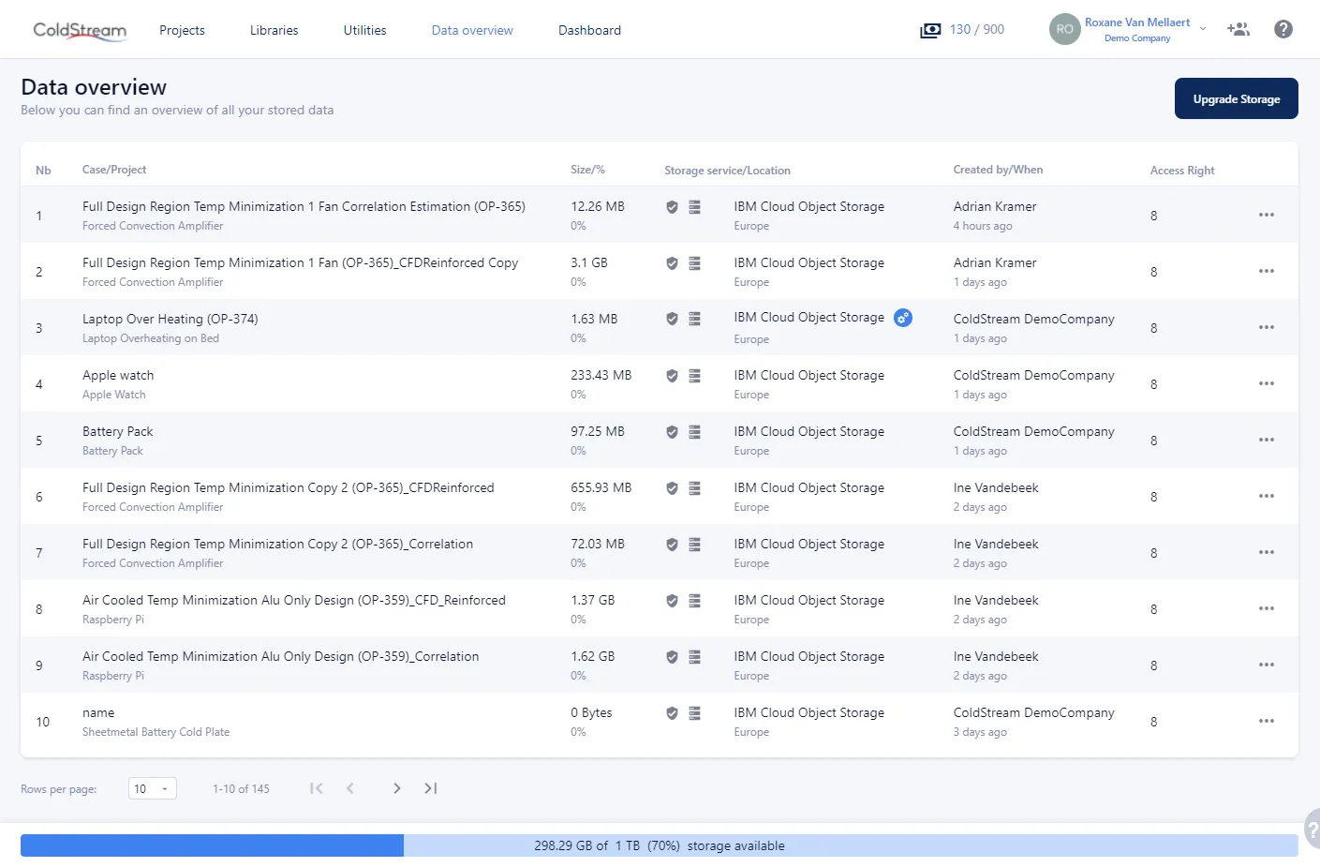The width and height of the screenshot is (1320, 867).
Task: Click the Laptop Overheating on Bed project label
Action: (x=151, y=338)
